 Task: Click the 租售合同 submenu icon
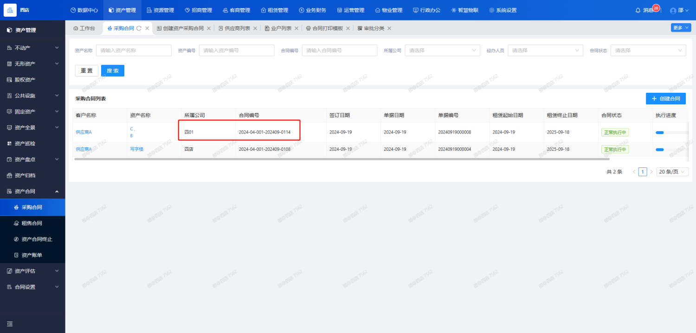click(16, 224)
